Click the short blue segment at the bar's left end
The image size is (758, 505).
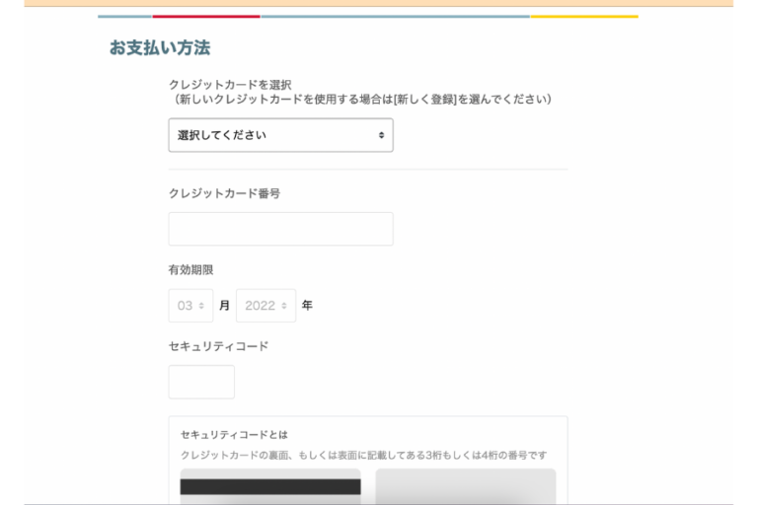pyautogui.click(x=124, y=16)
